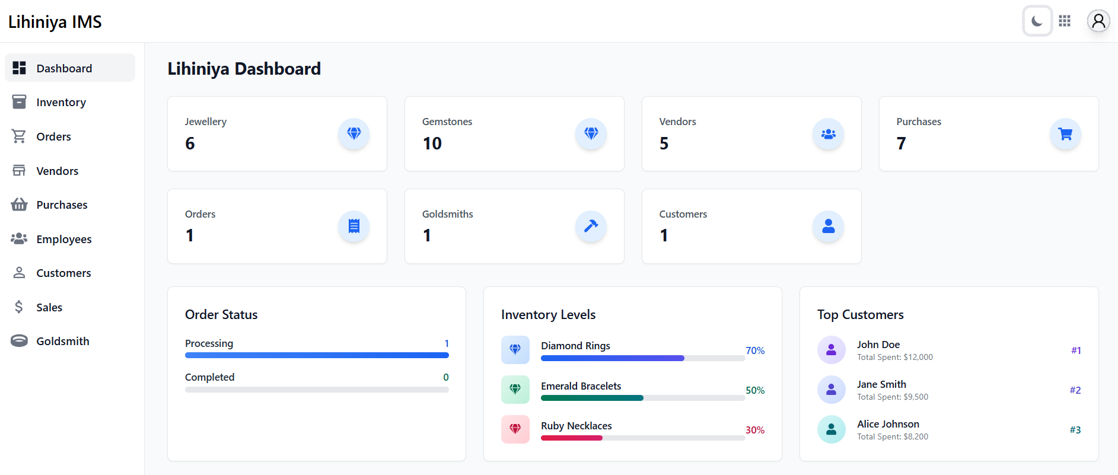Click the #2 rank beside Jane Smith
The height and width of the screenshot is (475, 1118).
coord(1075,390)
